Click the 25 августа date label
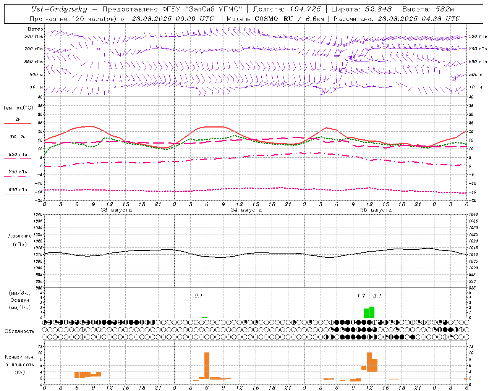Viewport: 489px width, 391px height. tap(376, 210)
